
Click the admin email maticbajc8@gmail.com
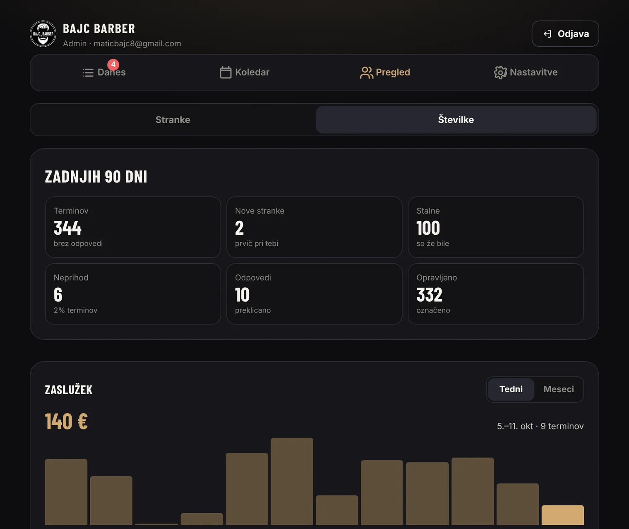tap(137, 43)
